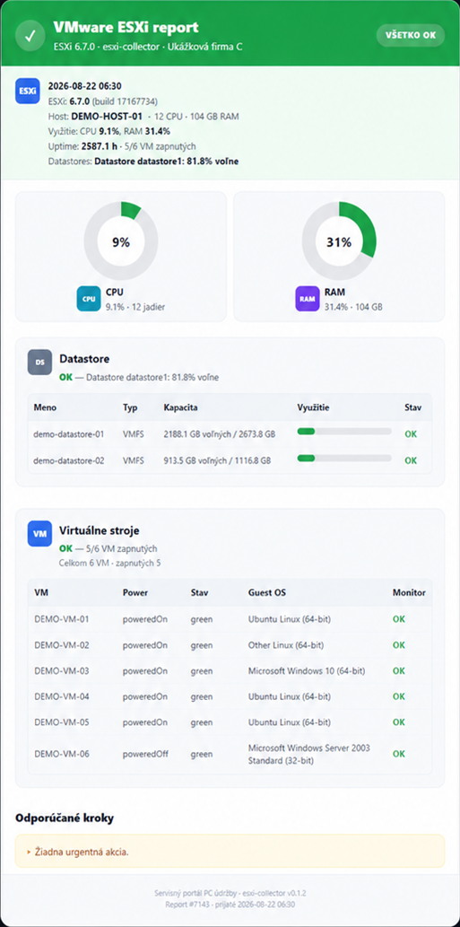
Task: Click OK status of demo-datastore-02
Action: [x=411, y=460]
